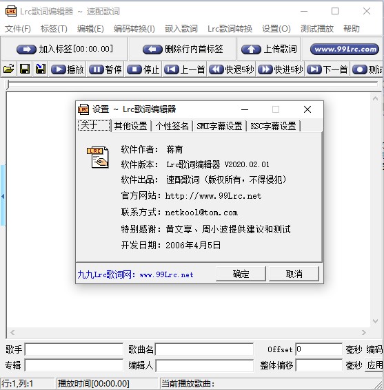
Task: Go to previous song 上一首
Action: (x=184, y=69)
